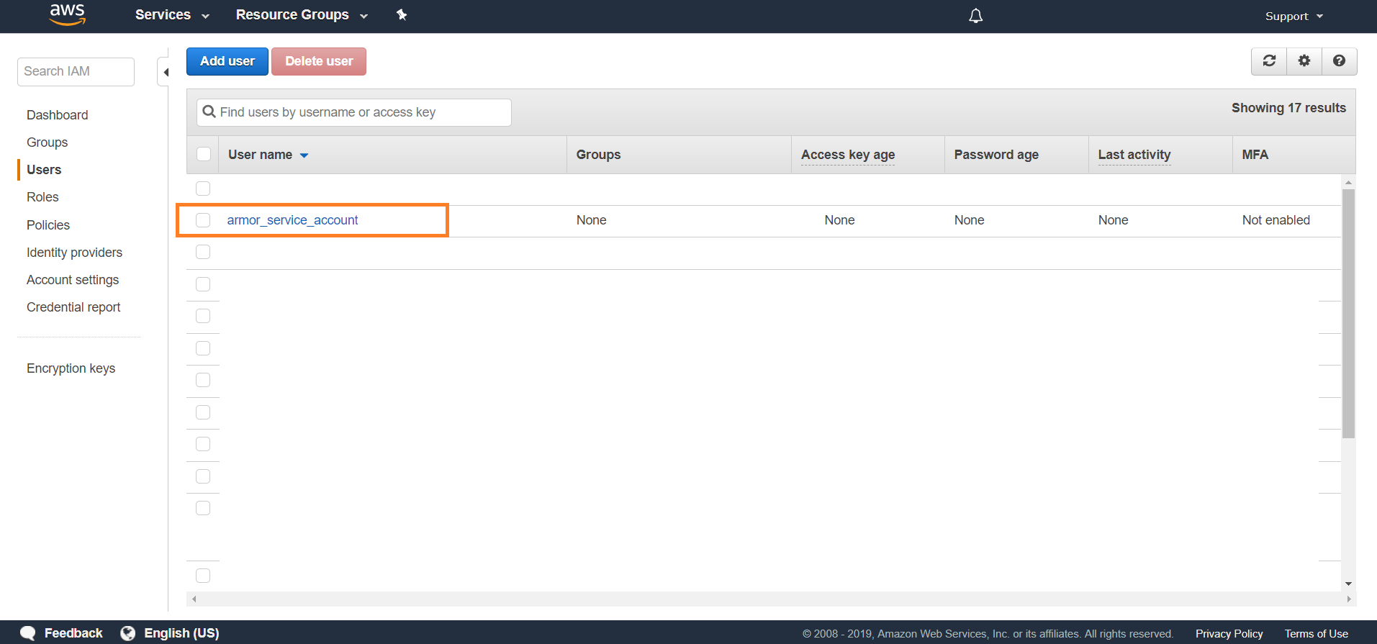
Task: Expand the Support menu
Action: pyautogui.click(x=1294, y=16)
